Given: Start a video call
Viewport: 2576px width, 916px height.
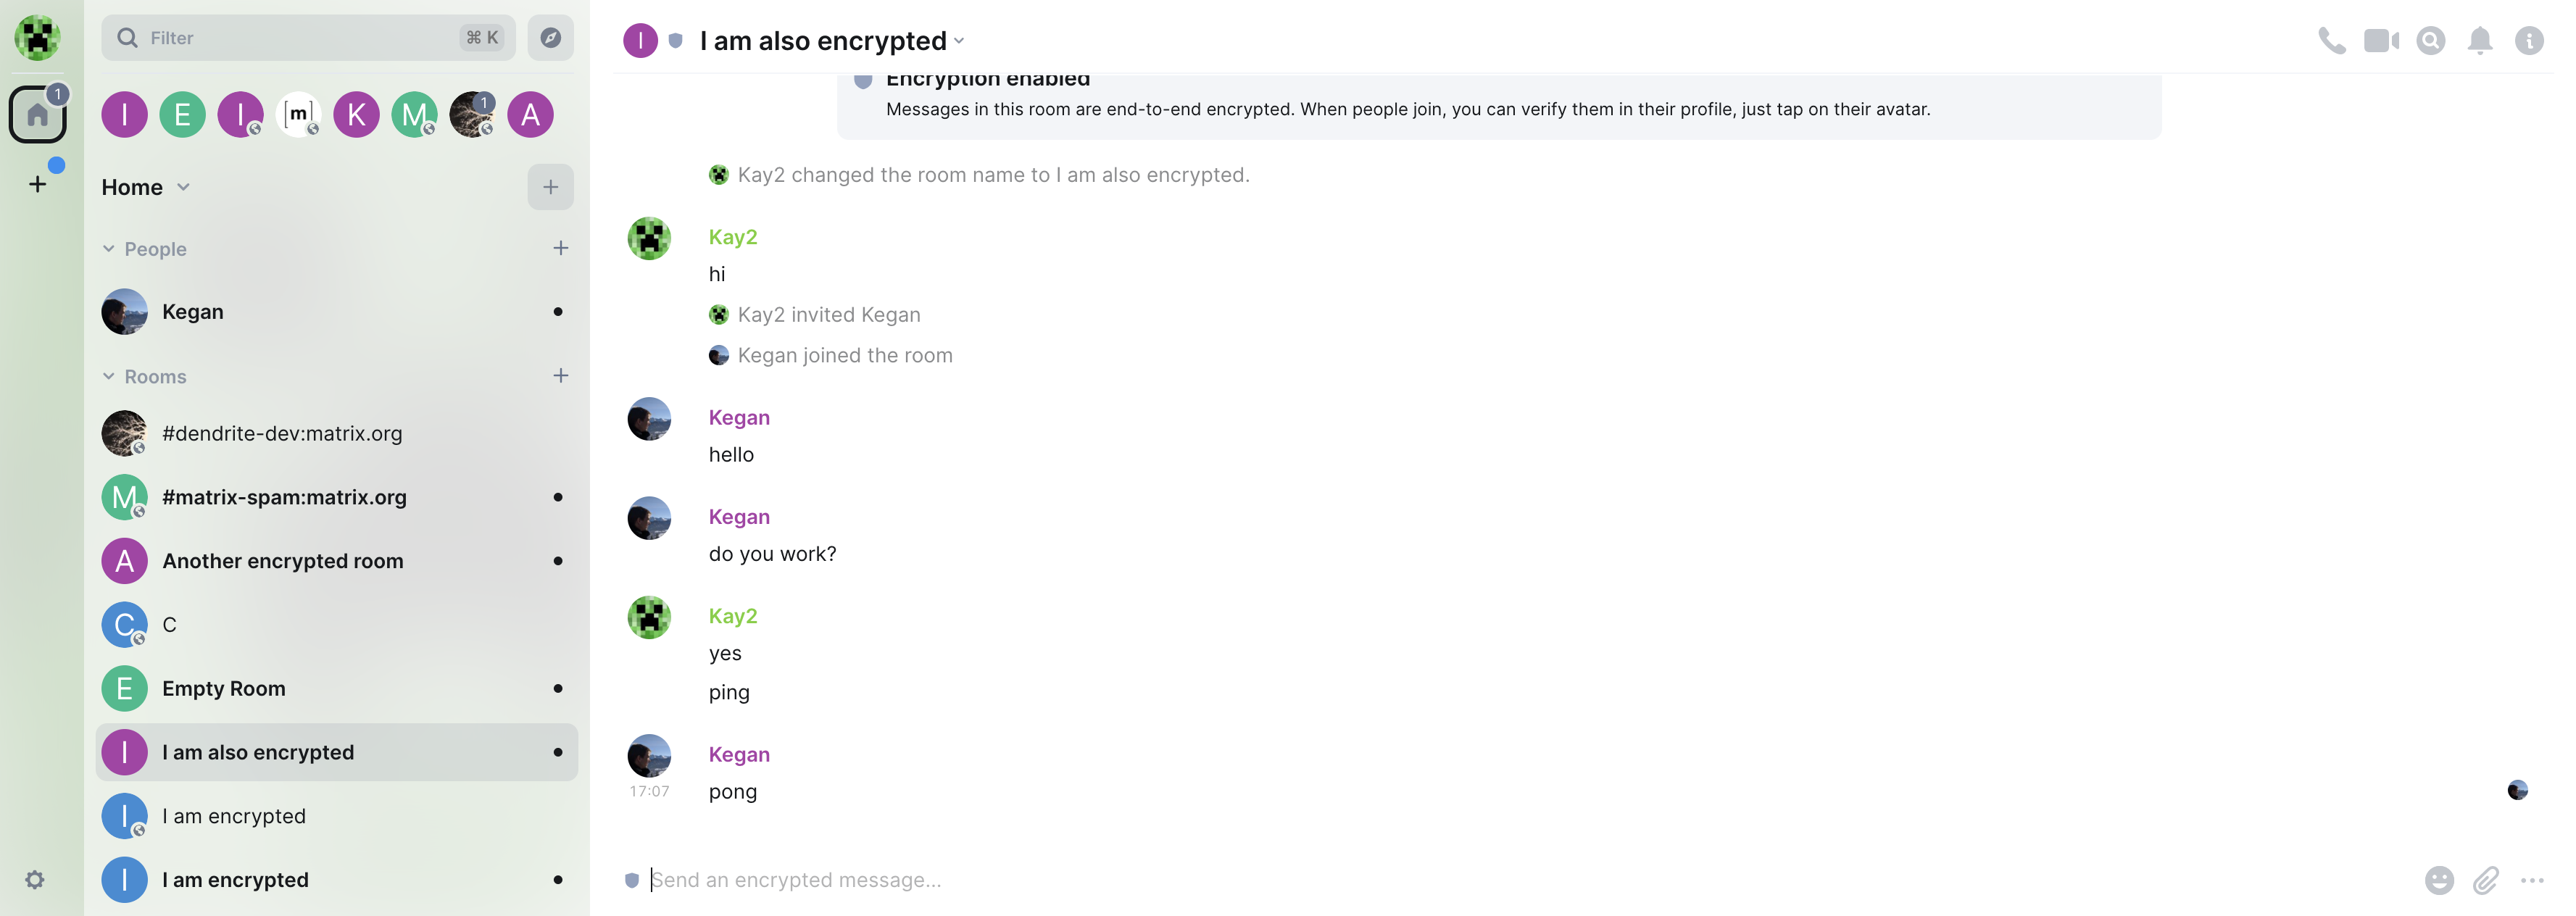Looking at the screenshot, I should tap(2381, 40).
